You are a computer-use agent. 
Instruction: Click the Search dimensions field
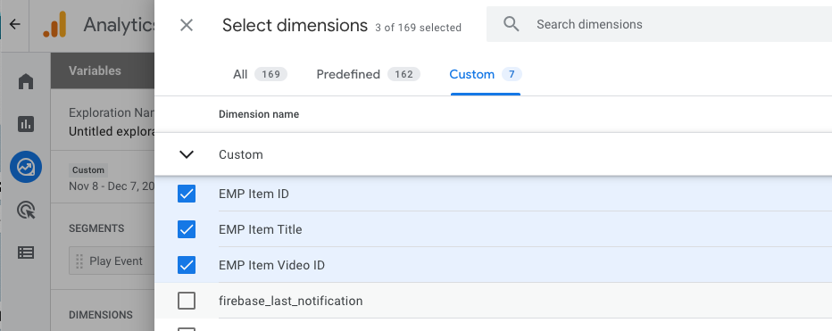[659, 24]
